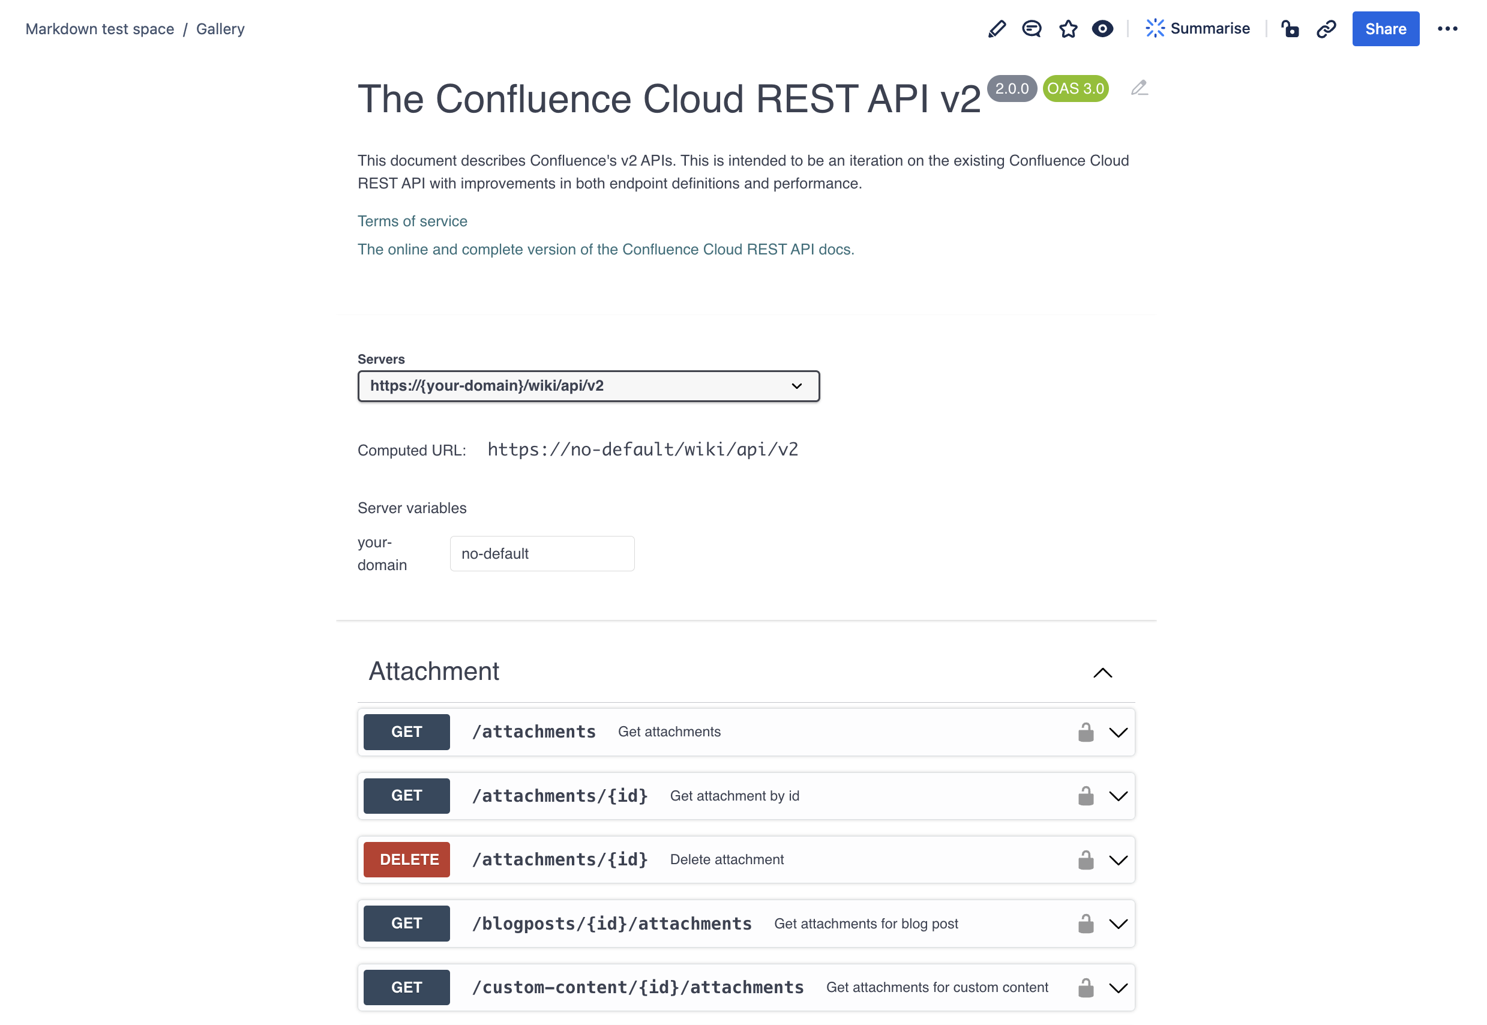Screen dimensions: 1487x1025
Task: Open the more actions ellipsis menu
Action: click(x=1447, y=29)
